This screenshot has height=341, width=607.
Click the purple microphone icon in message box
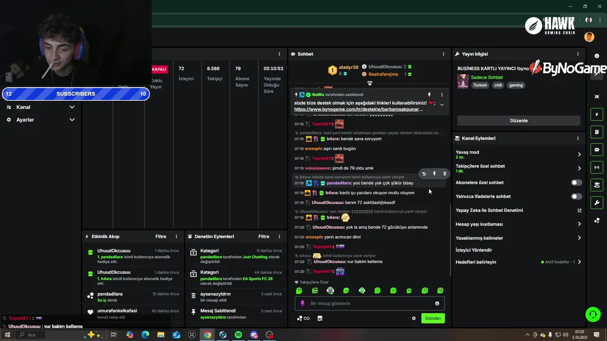click(x=303, y=303)
